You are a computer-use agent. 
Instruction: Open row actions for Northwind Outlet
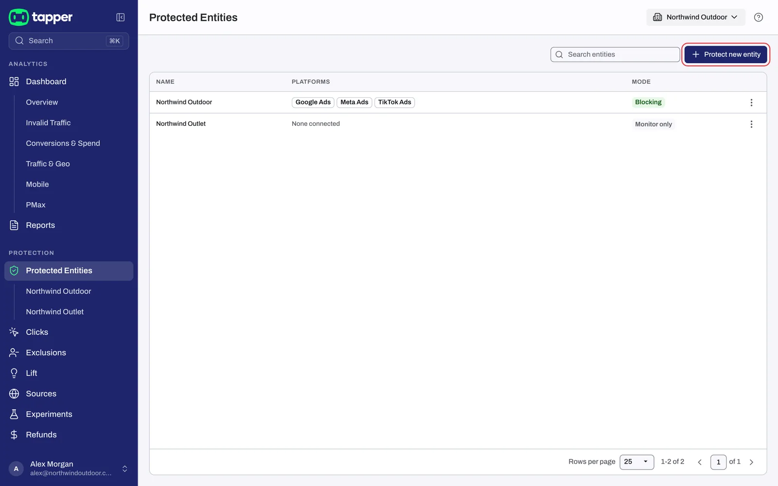pos(751,124)
